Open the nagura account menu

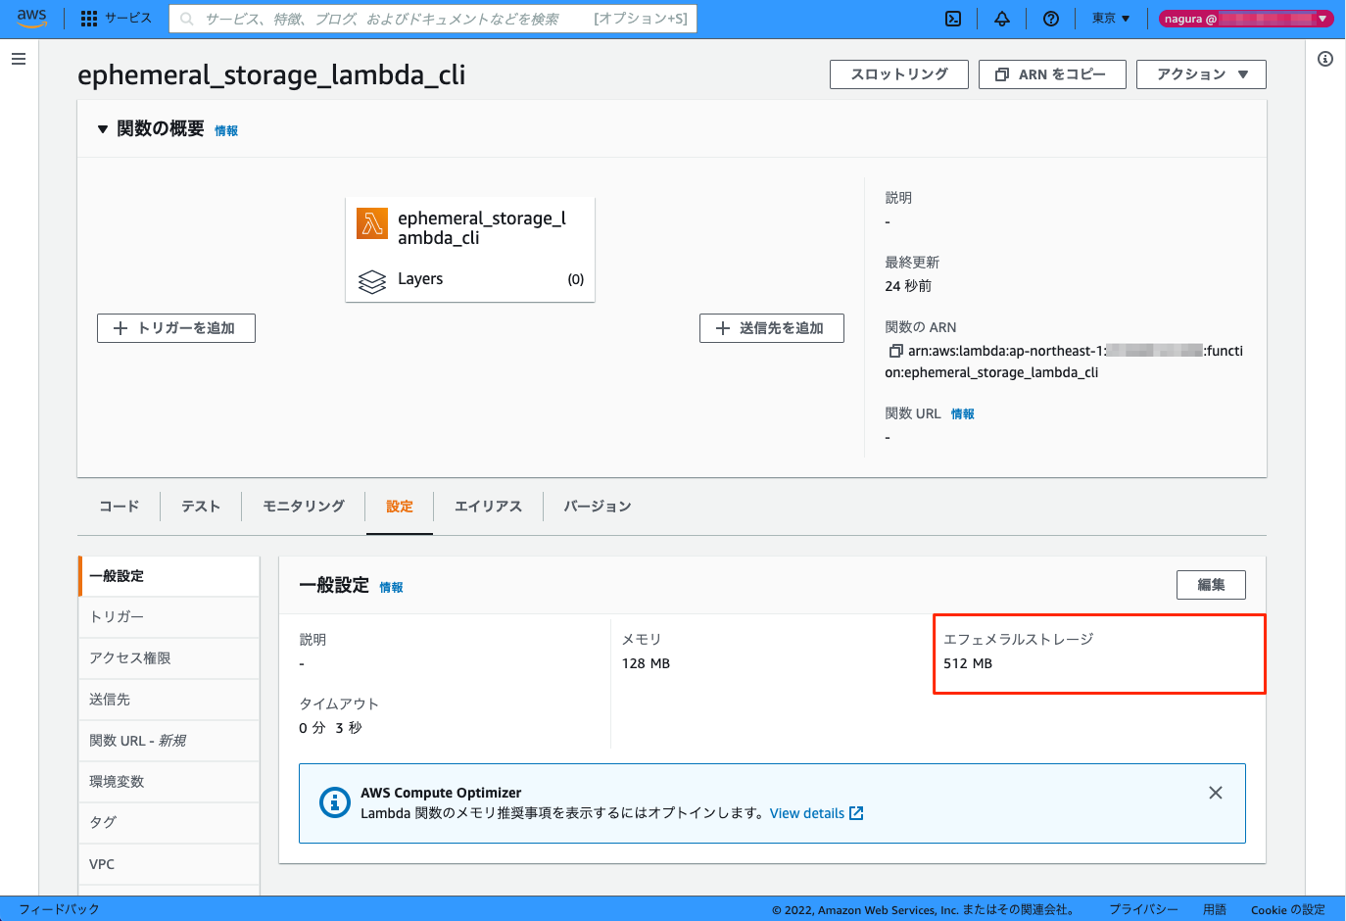click(1245, 17)
